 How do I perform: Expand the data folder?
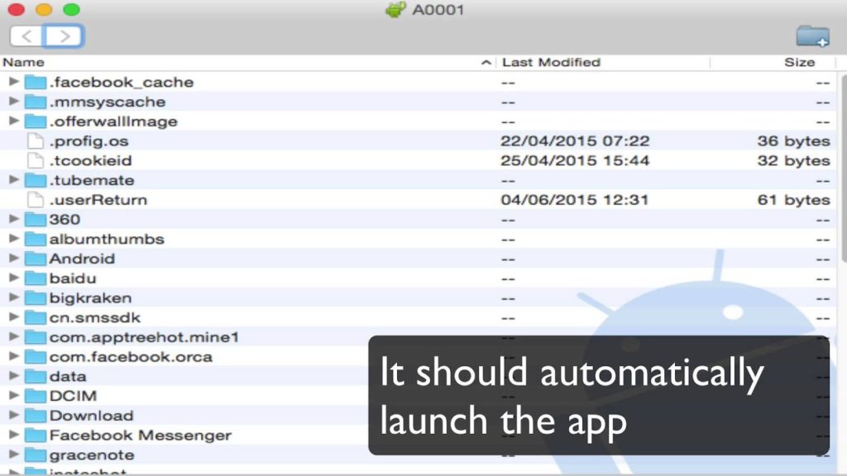[x=13, y=376]
